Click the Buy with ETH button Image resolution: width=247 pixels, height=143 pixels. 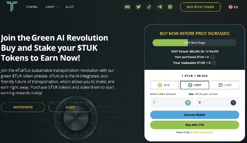(x=195, y=125)
